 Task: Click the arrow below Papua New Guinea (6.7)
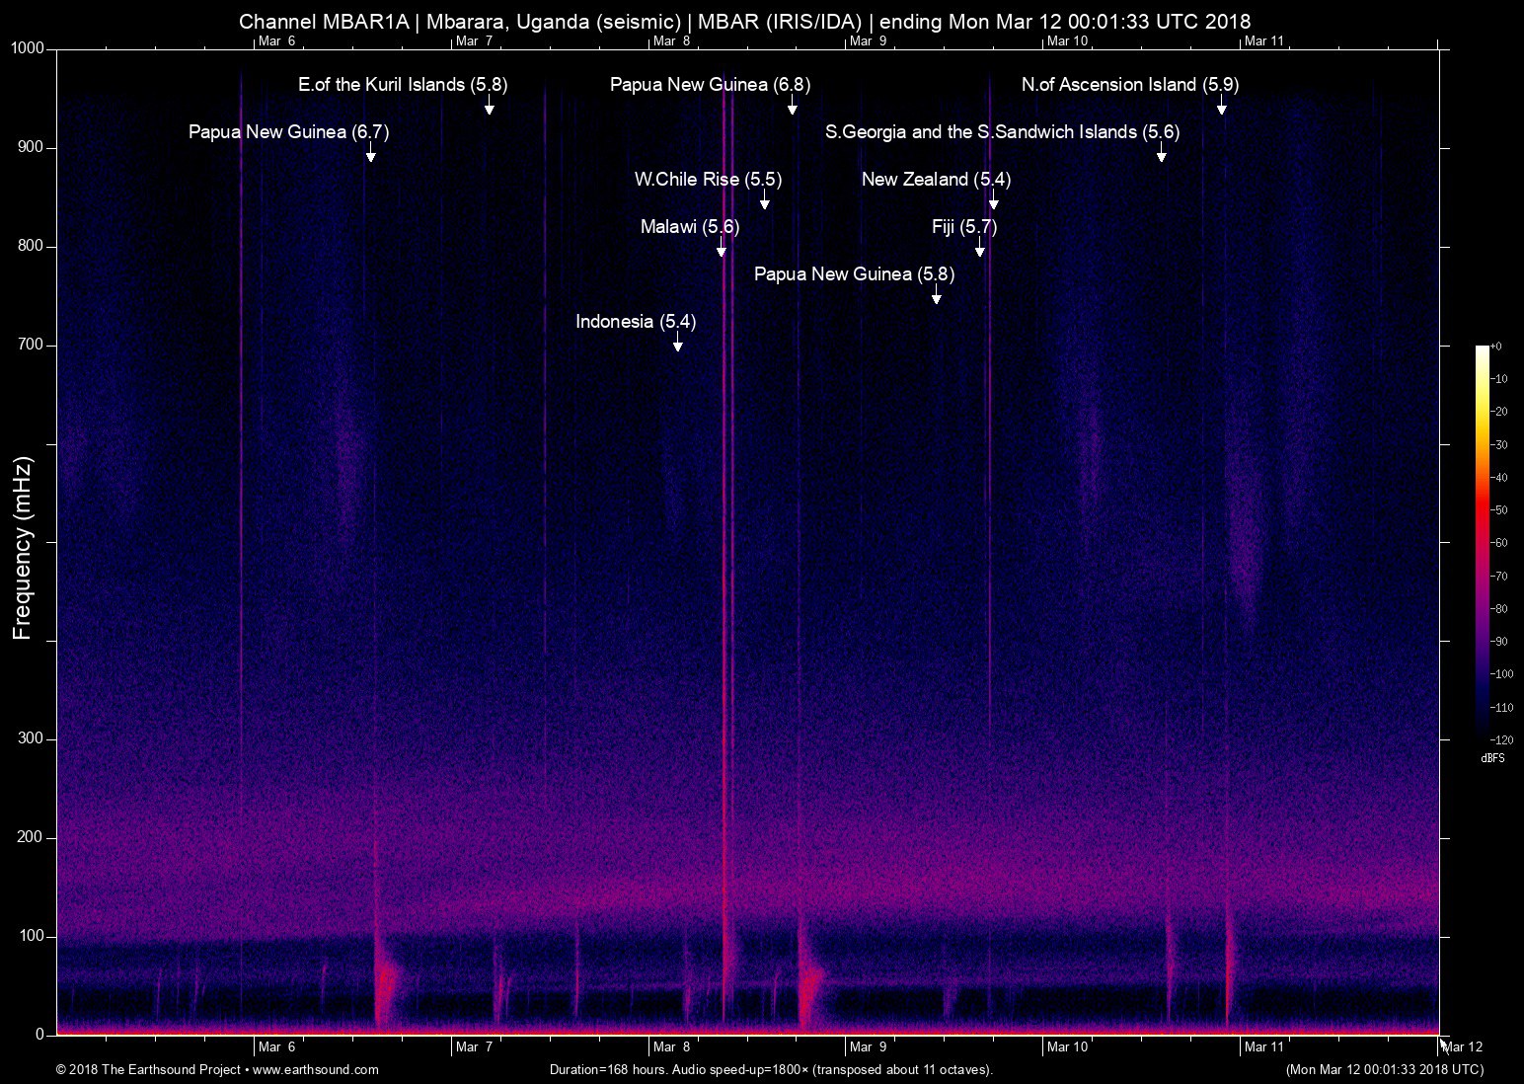pyautogui.click(x=370, y=153)
